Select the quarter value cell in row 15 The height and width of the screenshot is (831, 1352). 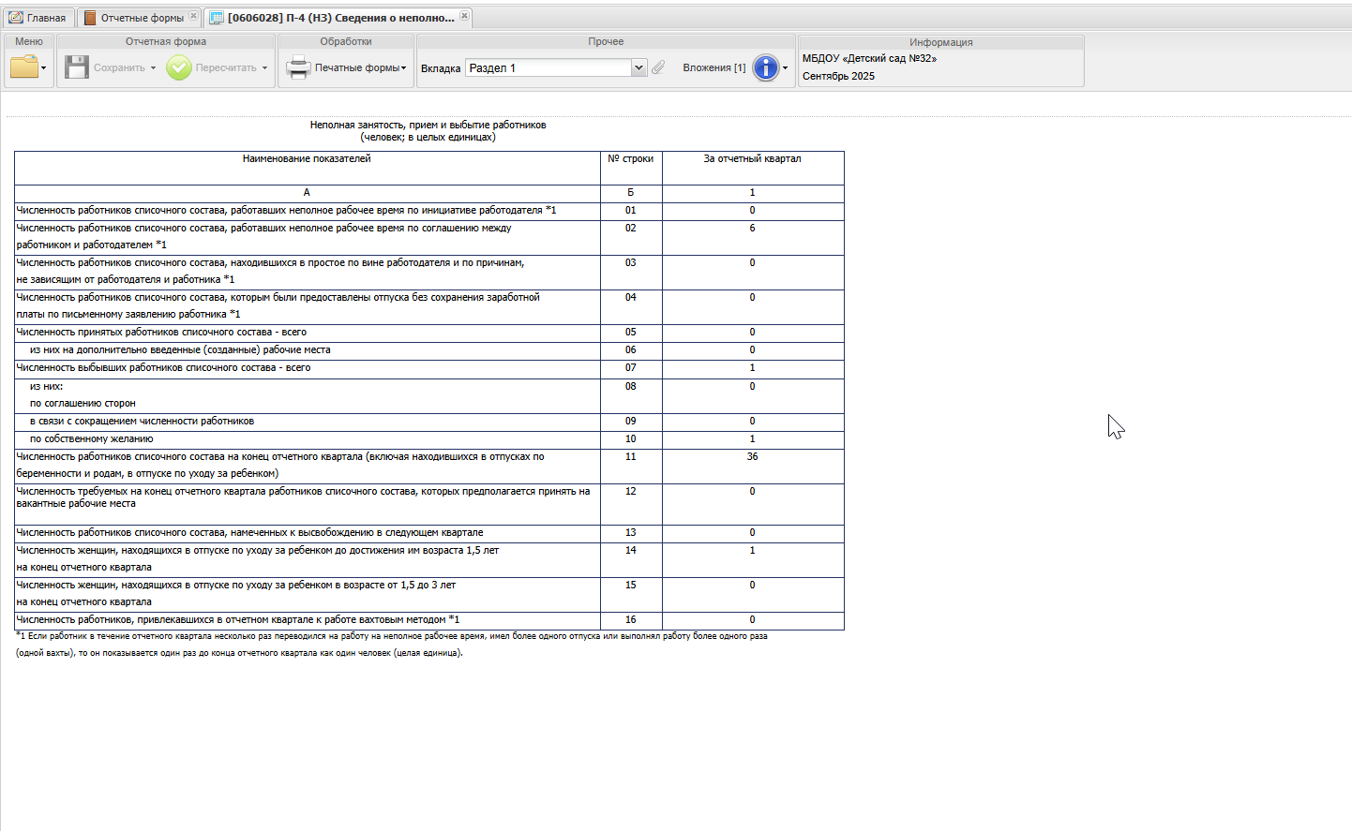pyautogui.click(x=753, y=595)
